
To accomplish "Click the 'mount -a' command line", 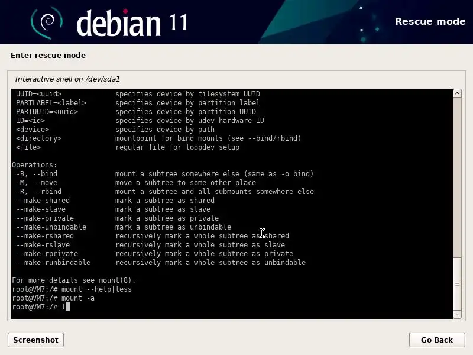I will tap(53, 298).
